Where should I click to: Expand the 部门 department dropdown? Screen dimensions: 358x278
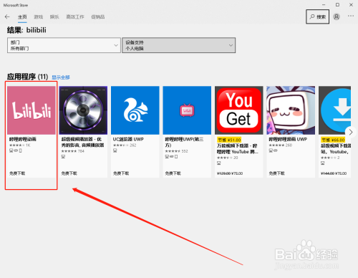[64, 45]
